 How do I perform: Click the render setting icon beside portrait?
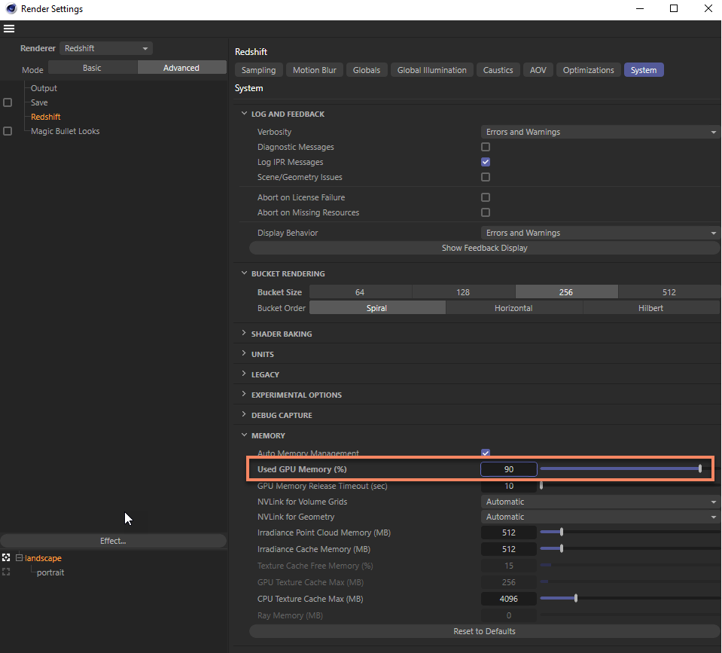click(6, 572)
